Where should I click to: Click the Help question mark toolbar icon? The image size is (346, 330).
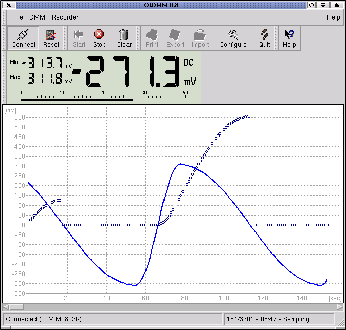pos(289,38)
